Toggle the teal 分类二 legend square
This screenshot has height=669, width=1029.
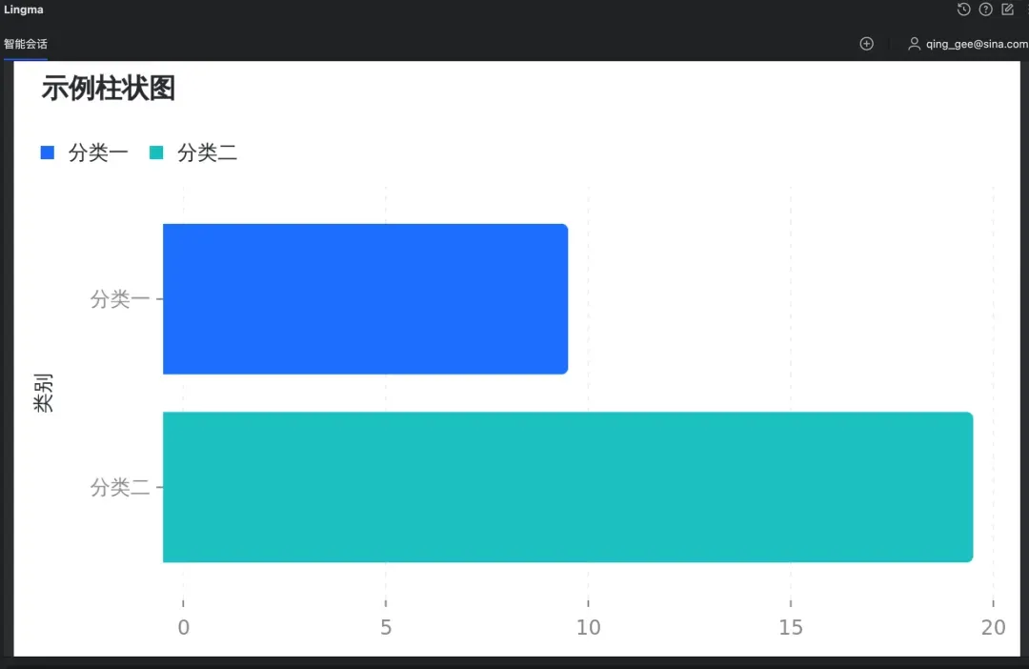[156, 153]
